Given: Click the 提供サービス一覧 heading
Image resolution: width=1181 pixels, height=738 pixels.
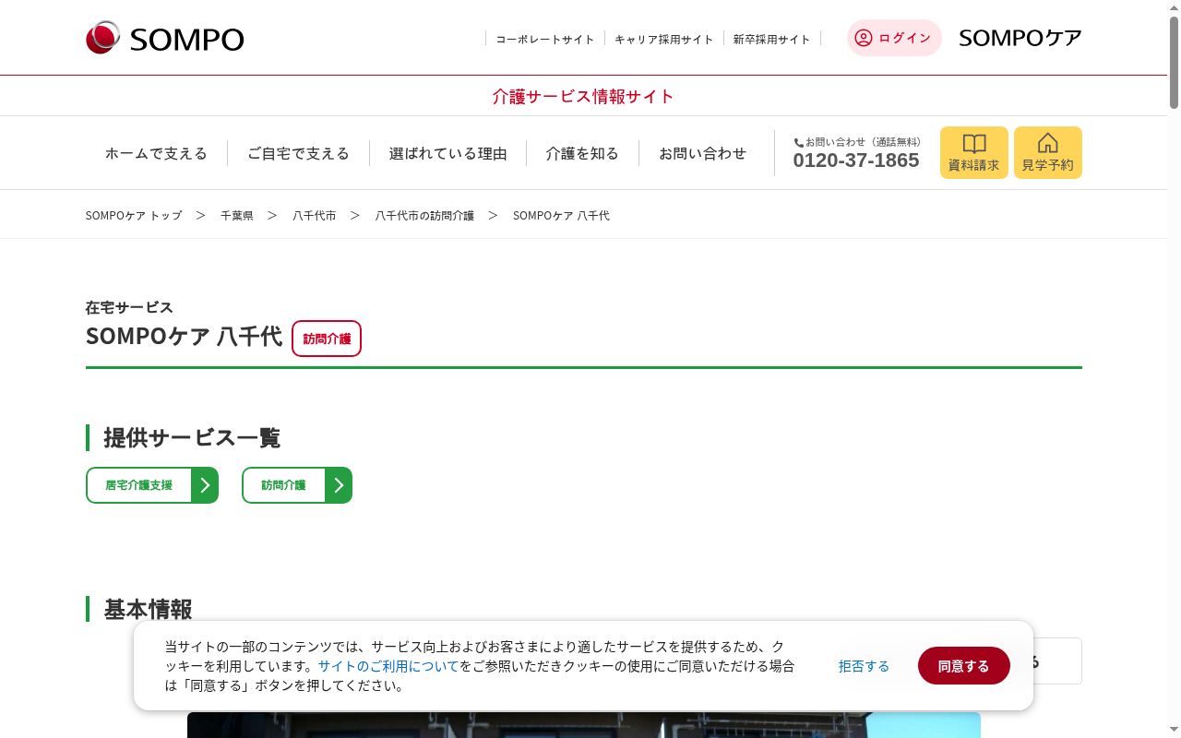Looking at the screenshot, I should [192, 437].
